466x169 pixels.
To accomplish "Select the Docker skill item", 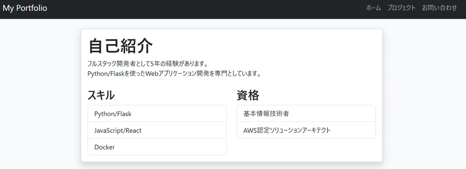I will (157, 147).
